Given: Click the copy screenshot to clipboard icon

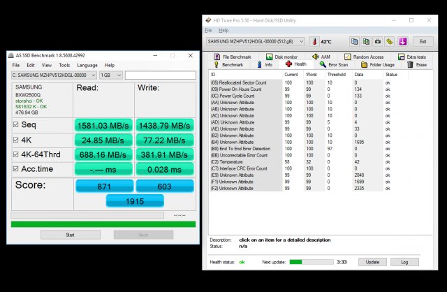Looking at the screenshot, I should click(x=366, y=42).
